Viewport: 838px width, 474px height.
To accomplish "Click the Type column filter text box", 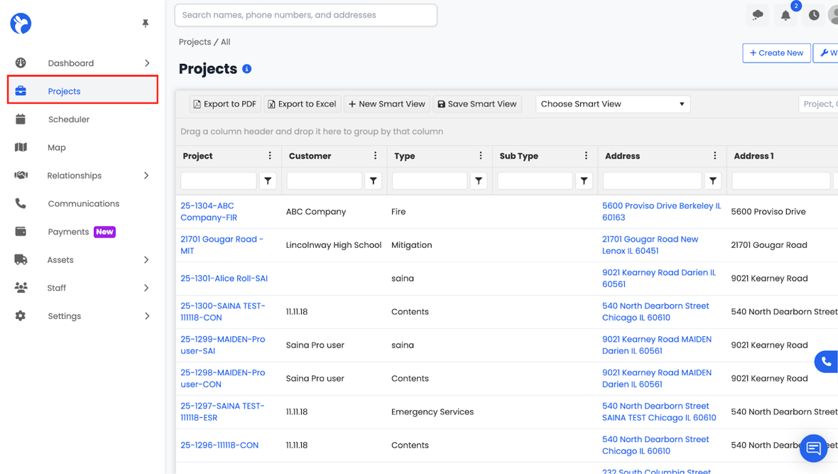I will (430, 181).
